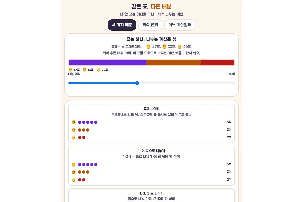Click the 20표 face icon in legend
Image resolution: width=303 pixels, height=202 pixels.
click(x=99, y=70)
